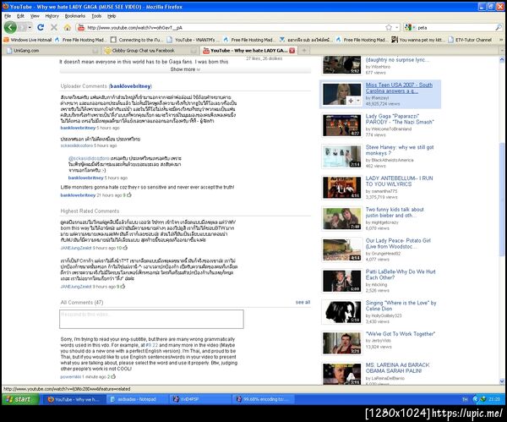Screen dimensions: 507x422
Task: Click uploader name banklovebritney link
Action: (130, 86)
